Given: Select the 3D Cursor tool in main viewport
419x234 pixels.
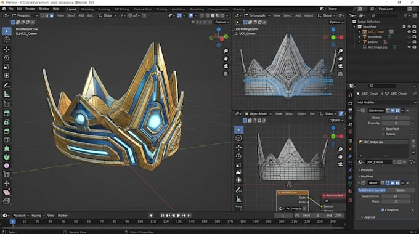Looking at the screenshot, I should pos(6,40).
